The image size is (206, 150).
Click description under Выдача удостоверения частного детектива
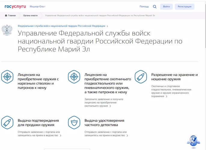106,133
